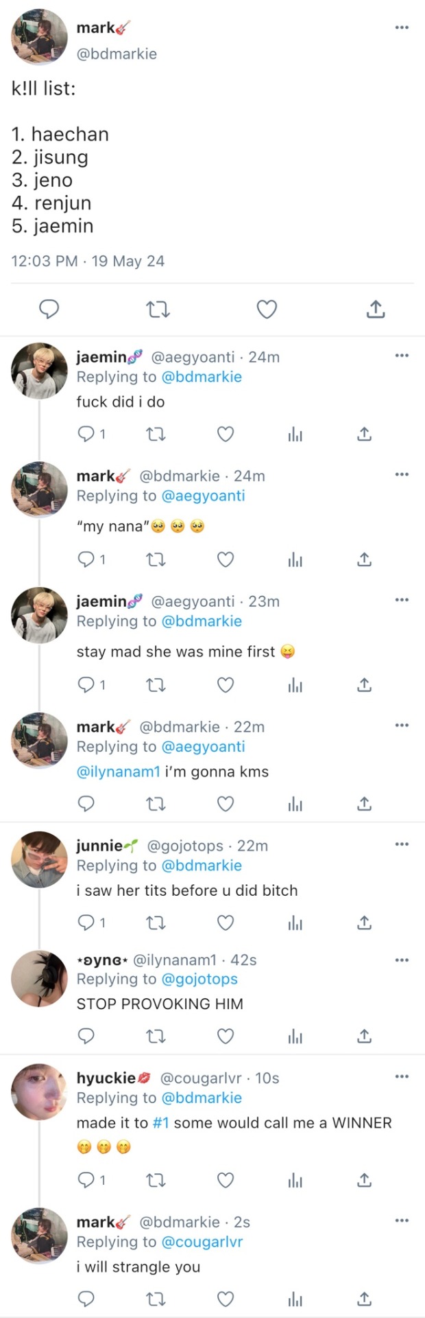Reply to mark's main k!ll list tweet
The image size is (425, 1318).
coord(49,310)
